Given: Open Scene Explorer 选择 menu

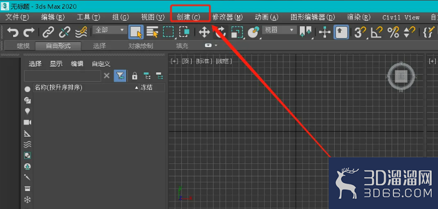Looking at the screenshot, I should pos(35,64).
